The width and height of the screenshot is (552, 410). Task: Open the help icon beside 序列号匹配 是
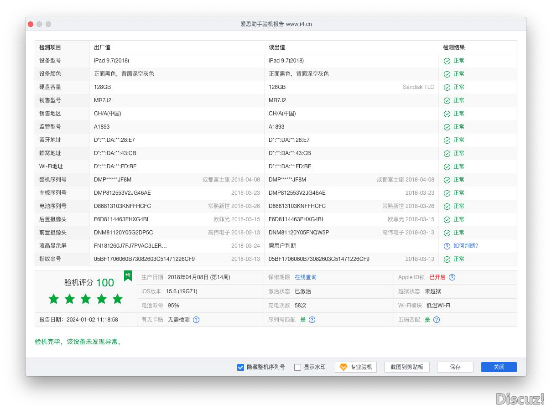(312, 320)
